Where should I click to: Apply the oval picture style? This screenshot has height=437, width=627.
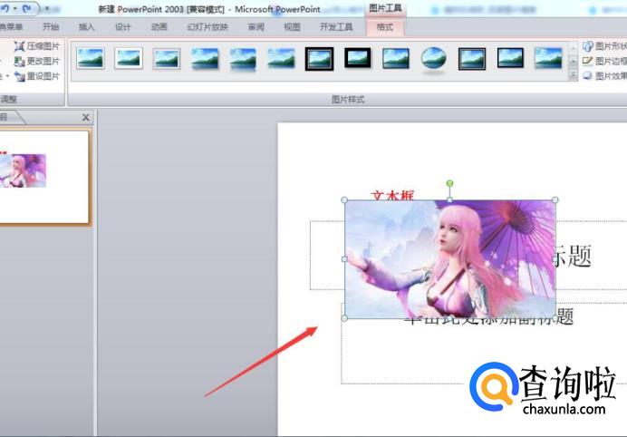click(434, 59)
